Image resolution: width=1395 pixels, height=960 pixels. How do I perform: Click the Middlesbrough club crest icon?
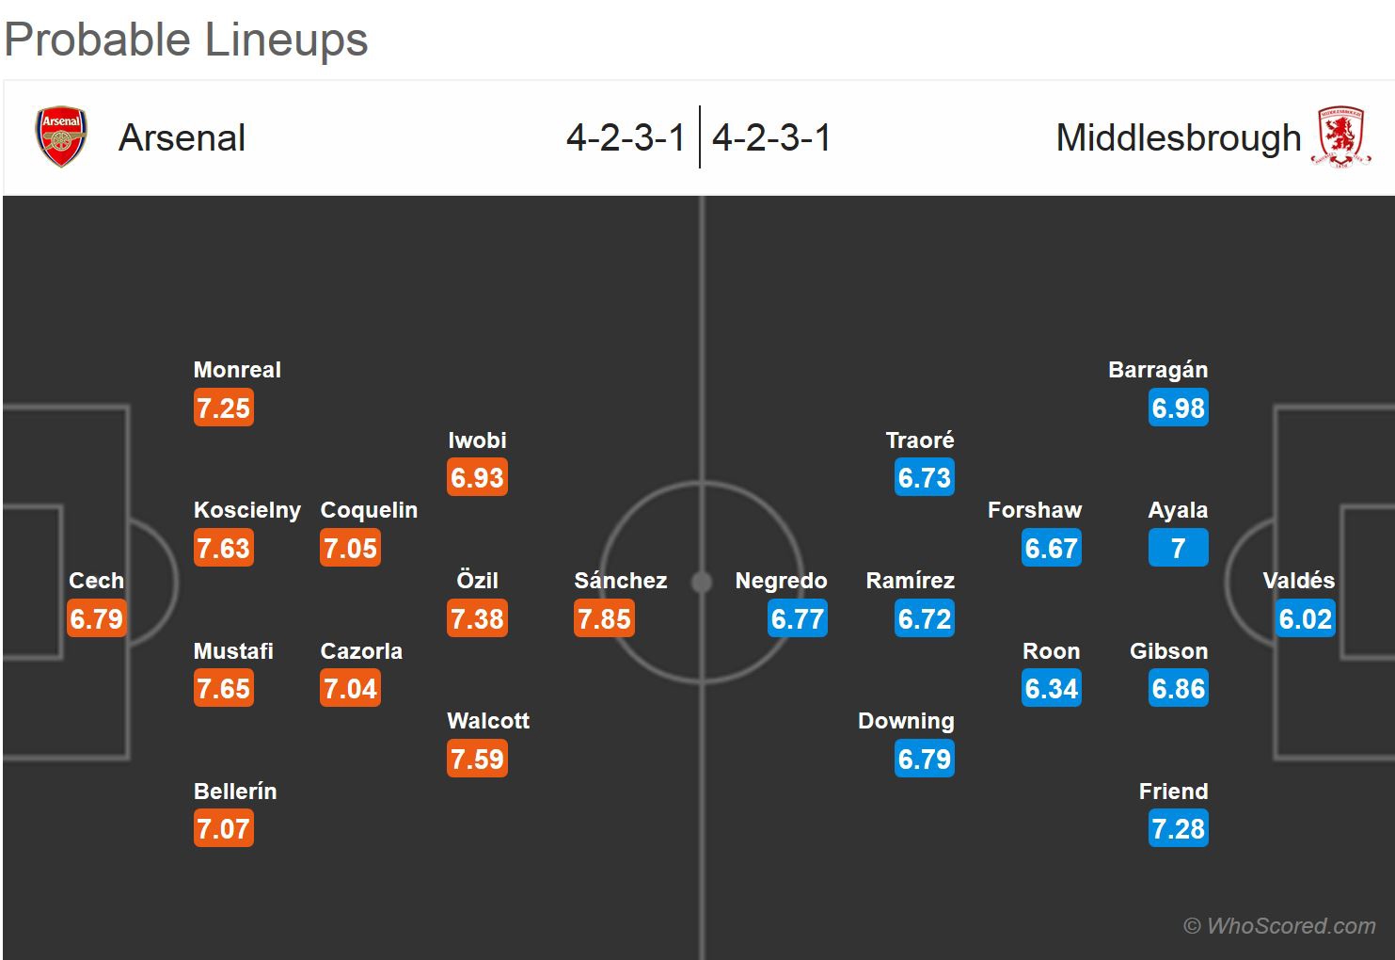(1341, 137)
